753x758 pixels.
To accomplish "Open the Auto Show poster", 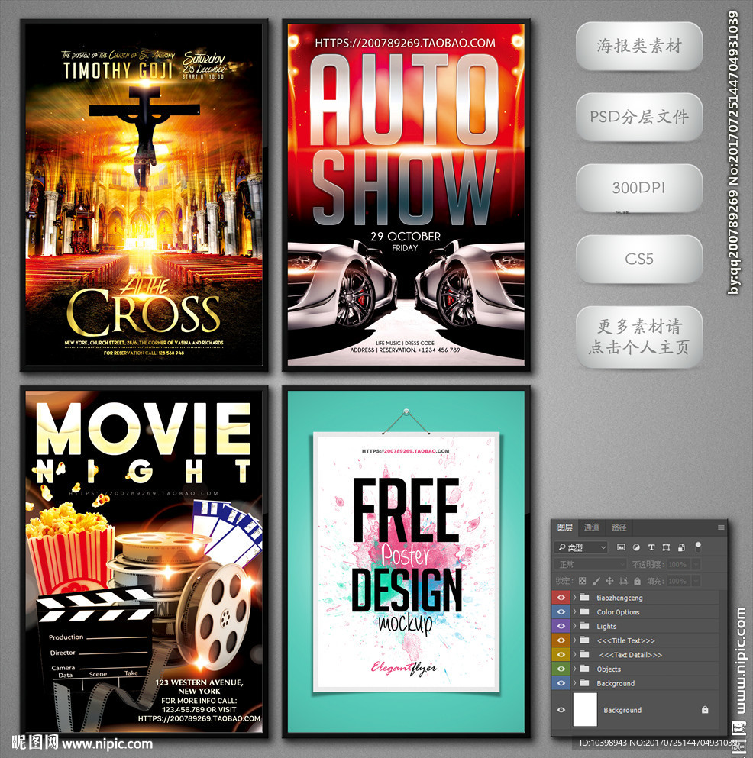I will pos(406,195).
